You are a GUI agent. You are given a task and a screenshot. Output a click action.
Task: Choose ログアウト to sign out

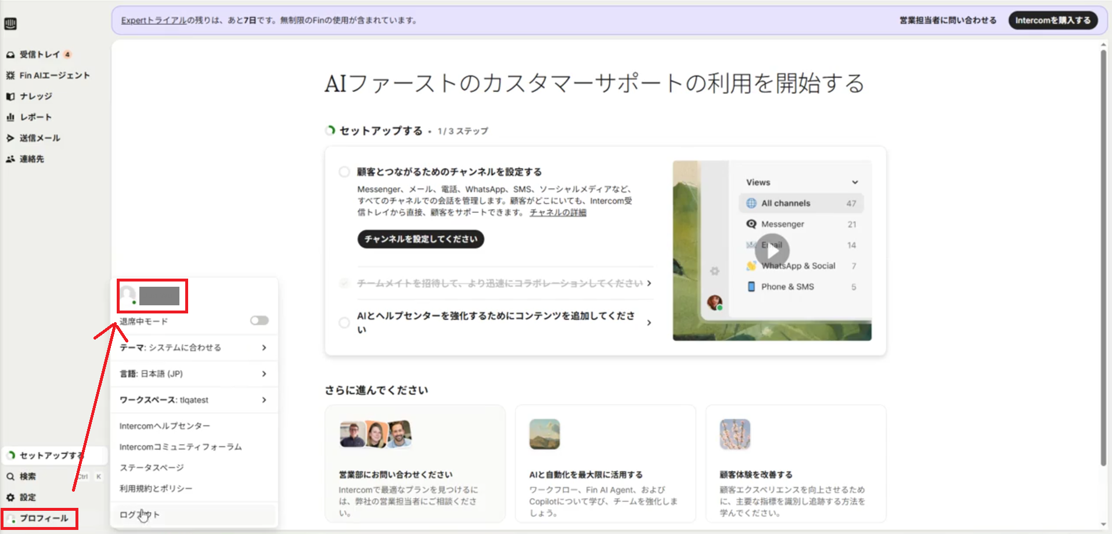[x=194, y=515]
